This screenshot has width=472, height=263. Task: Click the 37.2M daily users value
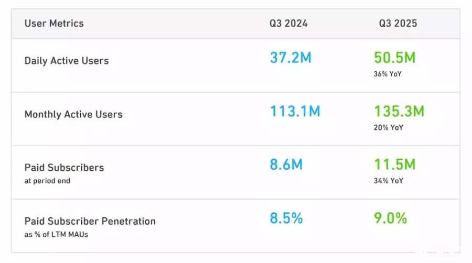pyautogui.click(x=291, y=58)
